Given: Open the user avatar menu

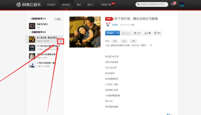Looking at the screenshot, I should coord(182,4).
